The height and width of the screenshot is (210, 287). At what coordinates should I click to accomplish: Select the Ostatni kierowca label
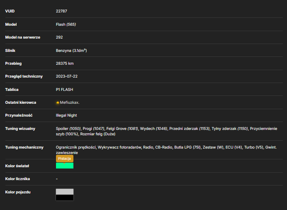coord(21,103)
